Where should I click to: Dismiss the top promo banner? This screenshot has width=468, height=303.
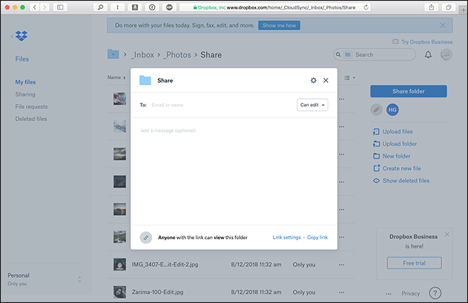pos(443,25)
